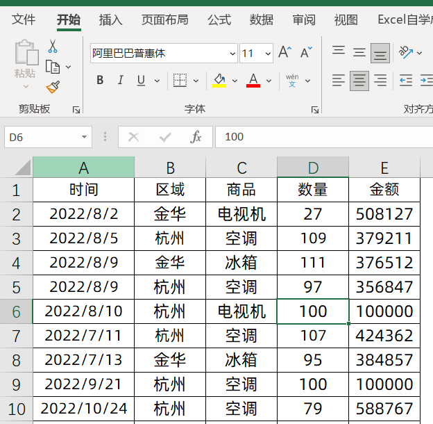
Task: Switch to the 页面布局 tab
Action: [165, 19]
